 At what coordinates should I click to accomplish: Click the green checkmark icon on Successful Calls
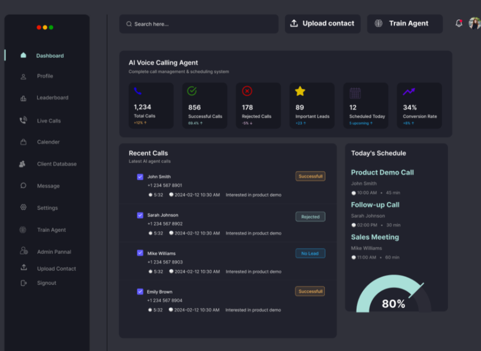pos(192,91)
